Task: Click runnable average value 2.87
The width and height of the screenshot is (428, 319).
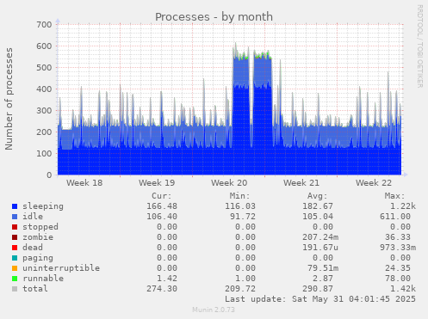Action: (x=323, y=279)
